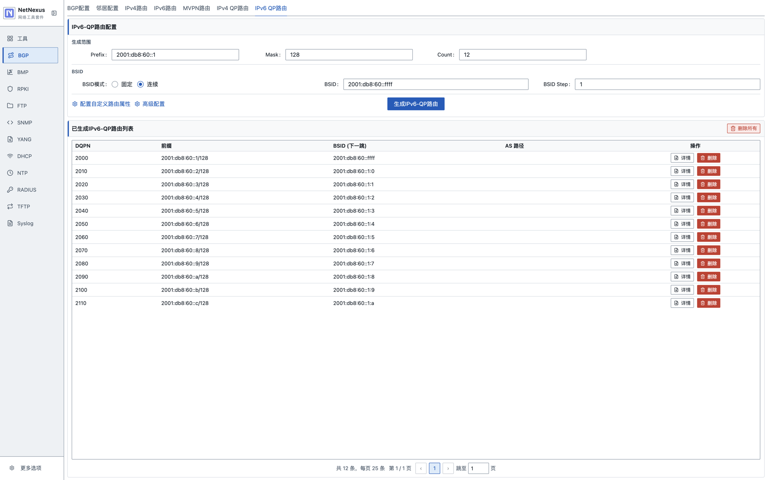This screenshot has width=768, height=480.
Task: Delete the DQPN 2110 route
Action: coord(708,303)
